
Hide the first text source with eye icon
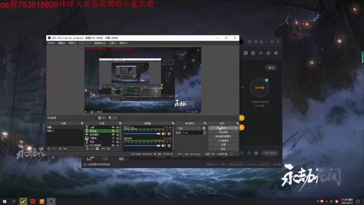point(113,128)
